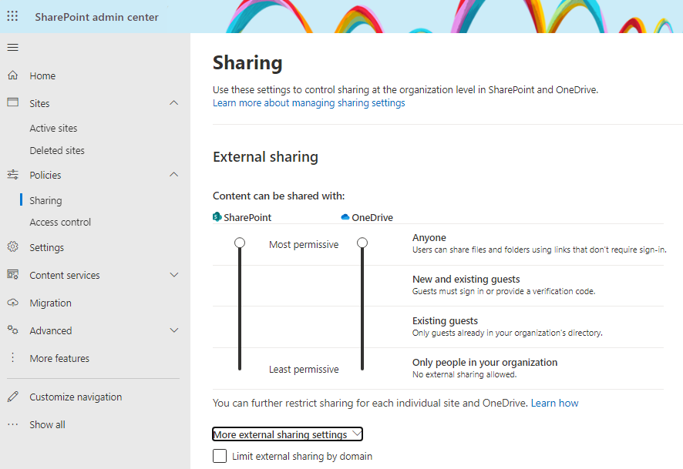The image size is (683, 469).
Task: Click the 'Anyone' option label
Action: pyautogui.click(x=429, y=237)
